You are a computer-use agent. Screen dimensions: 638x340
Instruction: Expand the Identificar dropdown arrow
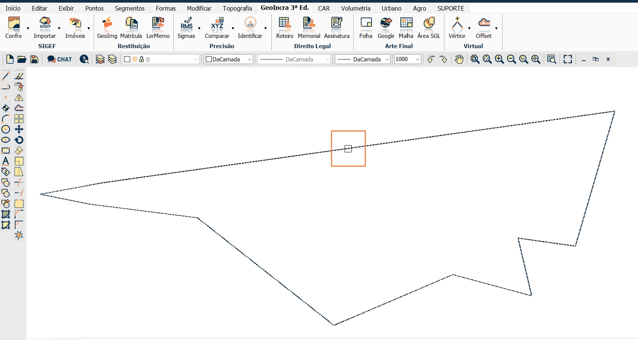(x=266, y=28)
